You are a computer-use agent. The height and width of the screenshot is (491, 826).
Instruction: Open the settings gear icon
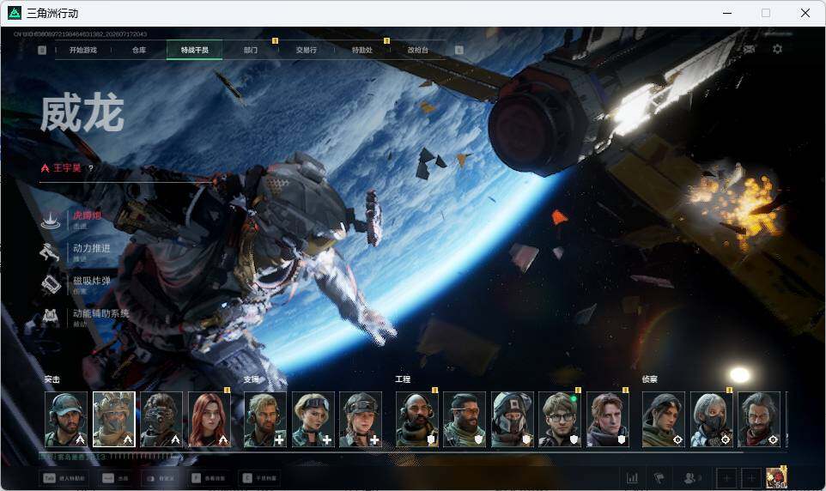(x=777, y=49)
